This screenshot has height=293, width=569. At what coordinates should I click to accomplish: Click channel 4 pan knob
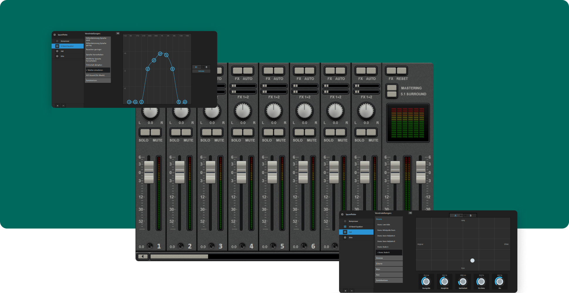tap(243, 111)
